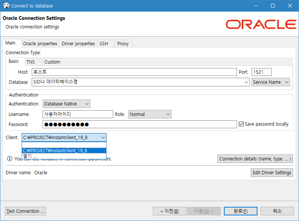
Task: Select the Custom connection type tab
Action: point(52,62)
